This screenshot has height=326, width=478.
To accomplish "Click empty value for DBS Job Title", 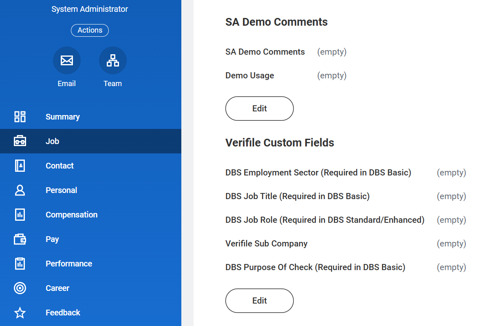I will 452,196.
